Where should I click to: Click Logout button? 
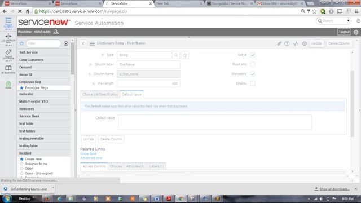(344, 32)
